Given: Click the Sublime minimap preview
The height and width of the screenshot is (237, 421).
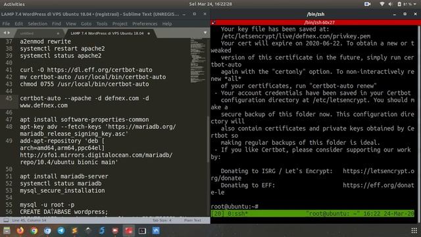Looking at the screenshot, I should coord(198,61).
